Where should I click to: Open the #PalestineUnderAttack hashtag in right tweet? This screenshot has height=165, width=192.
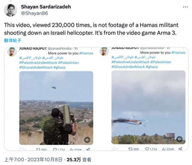[130, 62]
